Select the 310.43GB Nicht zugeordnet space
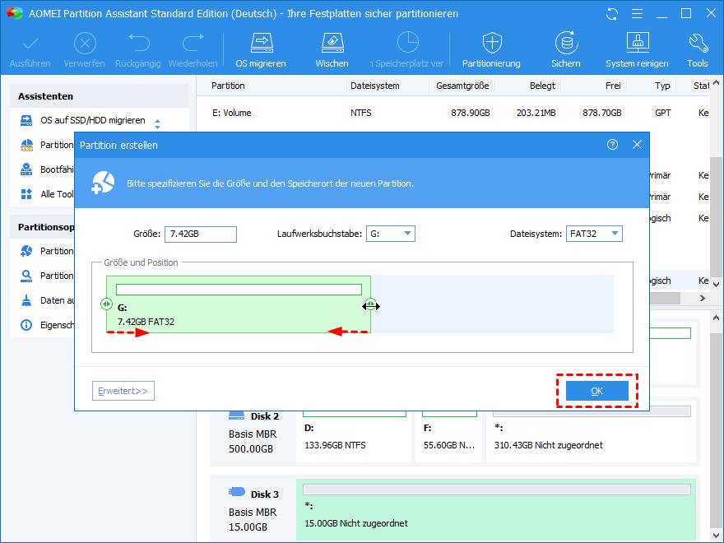Viewport: 724px width, 543px height. click(591, 436)
